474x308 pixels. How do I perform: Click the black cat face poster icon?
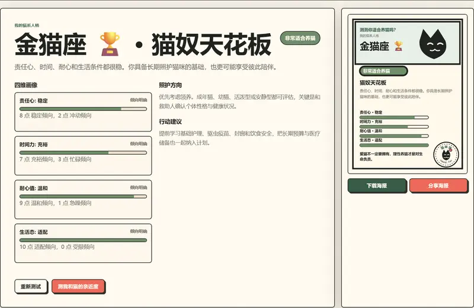pyautogui.click(x=433, y=44)
